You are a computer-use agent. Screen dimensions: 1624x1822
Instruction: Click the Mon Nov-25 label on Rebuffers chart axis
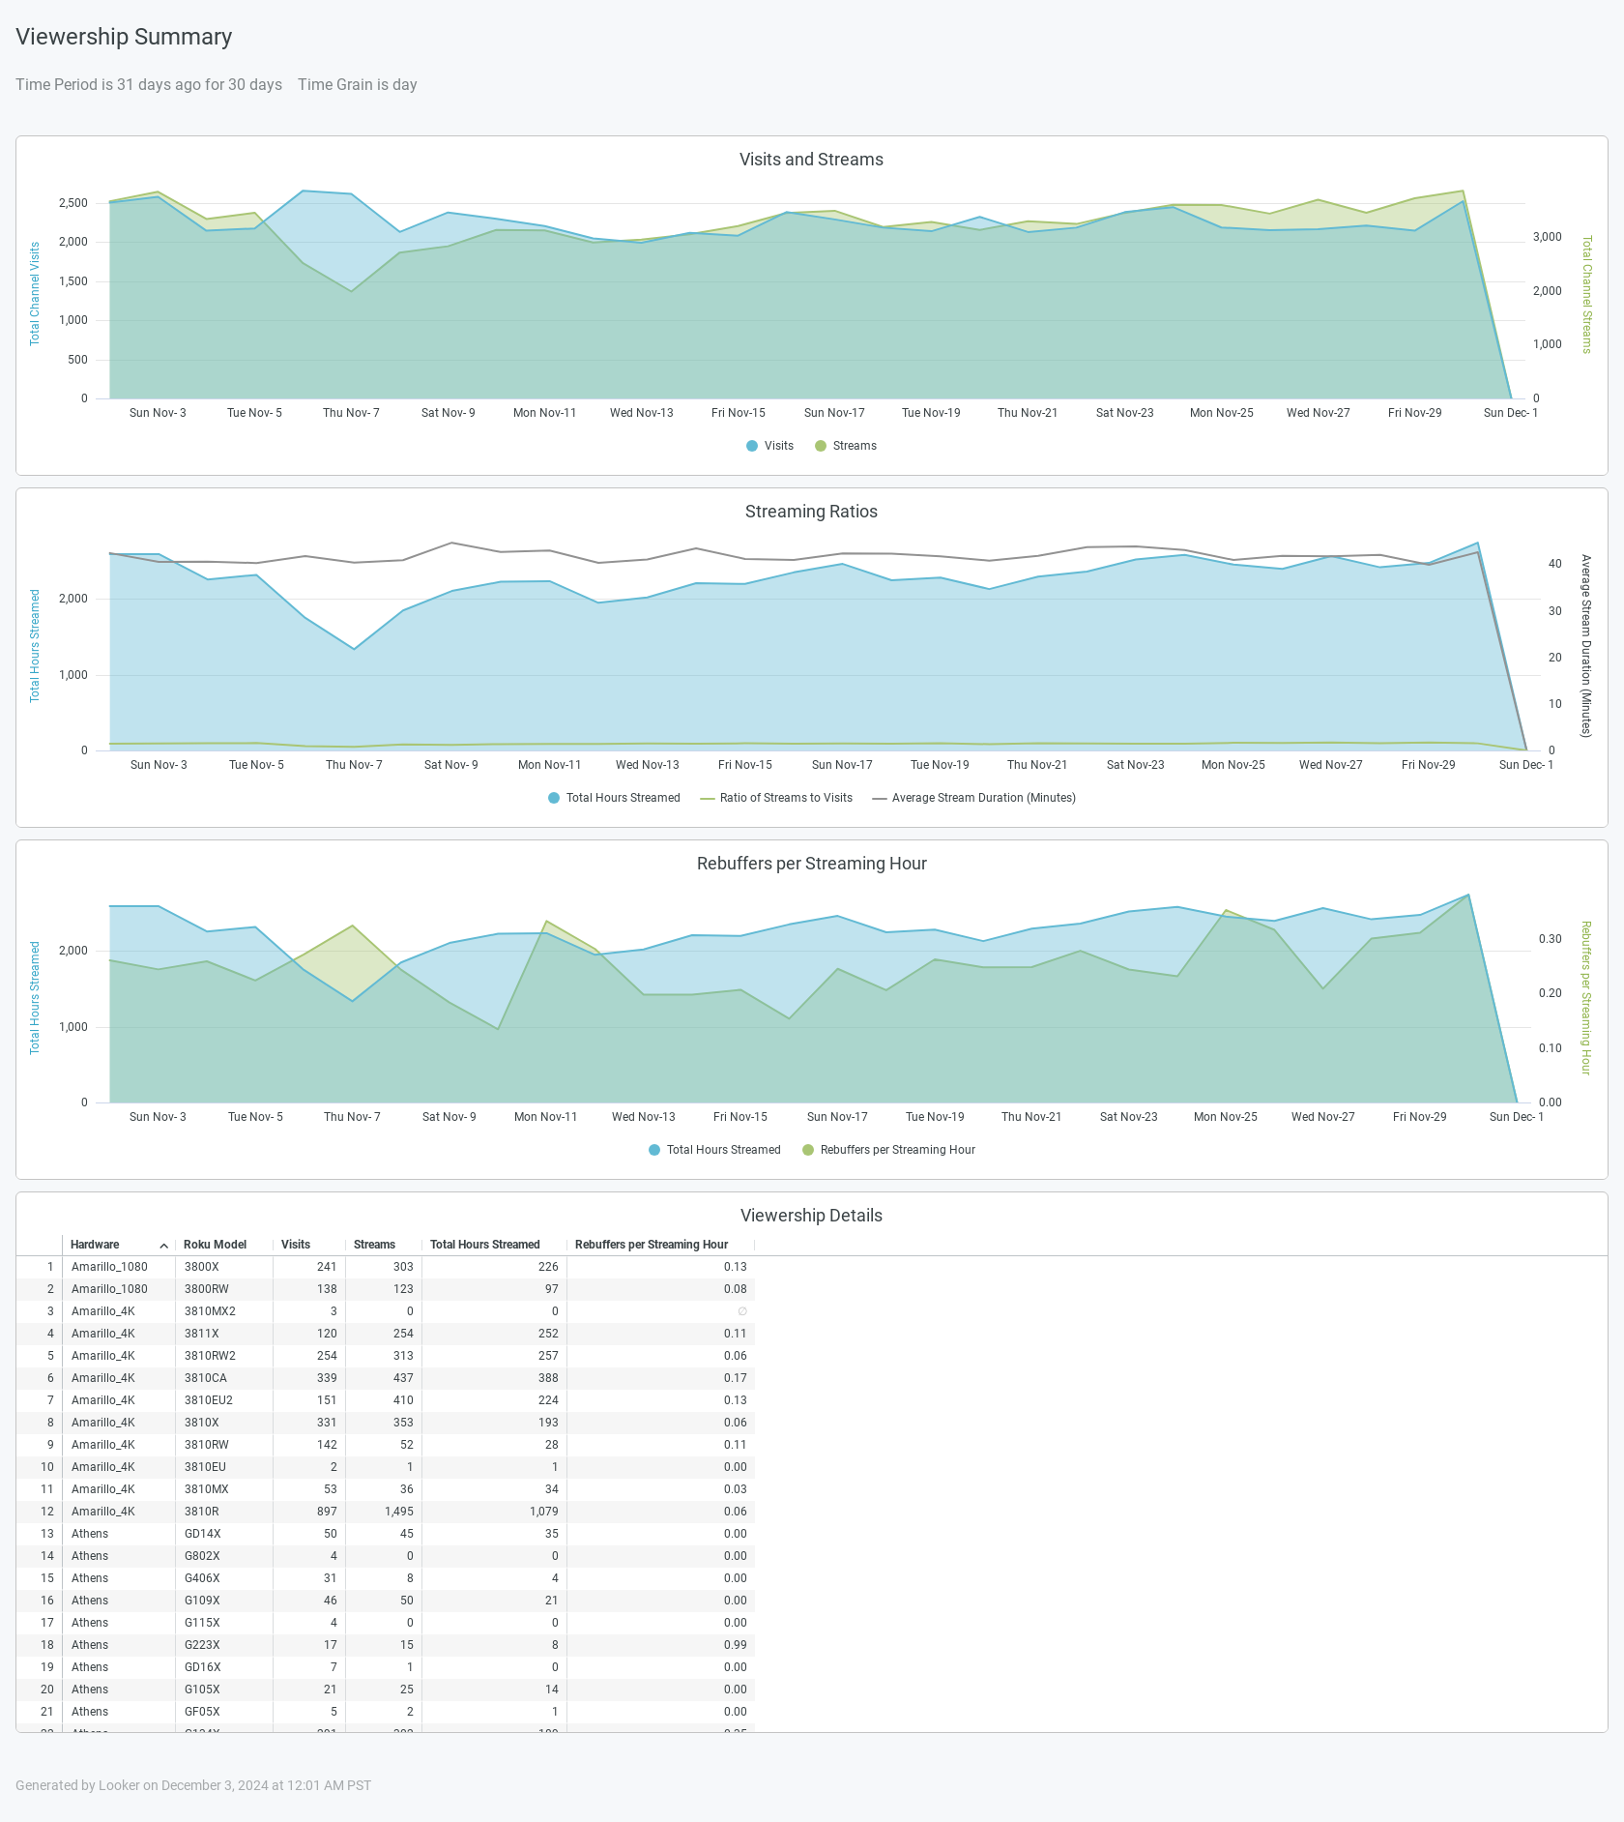[x=1226, y=1117]
